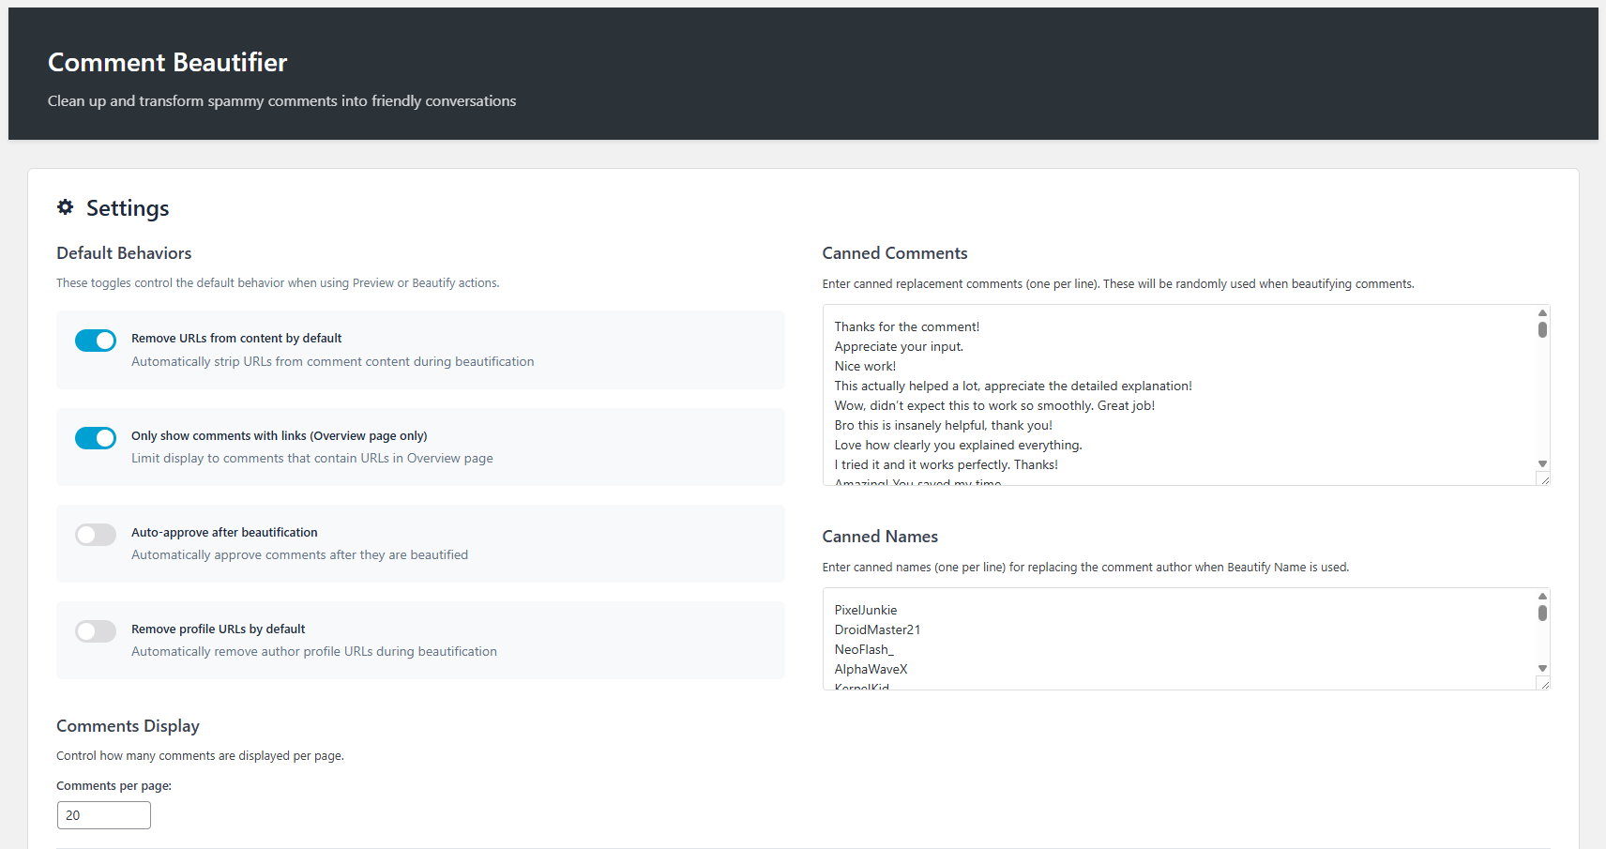1606x849 pixels.
Task: Click into the Comments per page field
Action: pos(104,815)
